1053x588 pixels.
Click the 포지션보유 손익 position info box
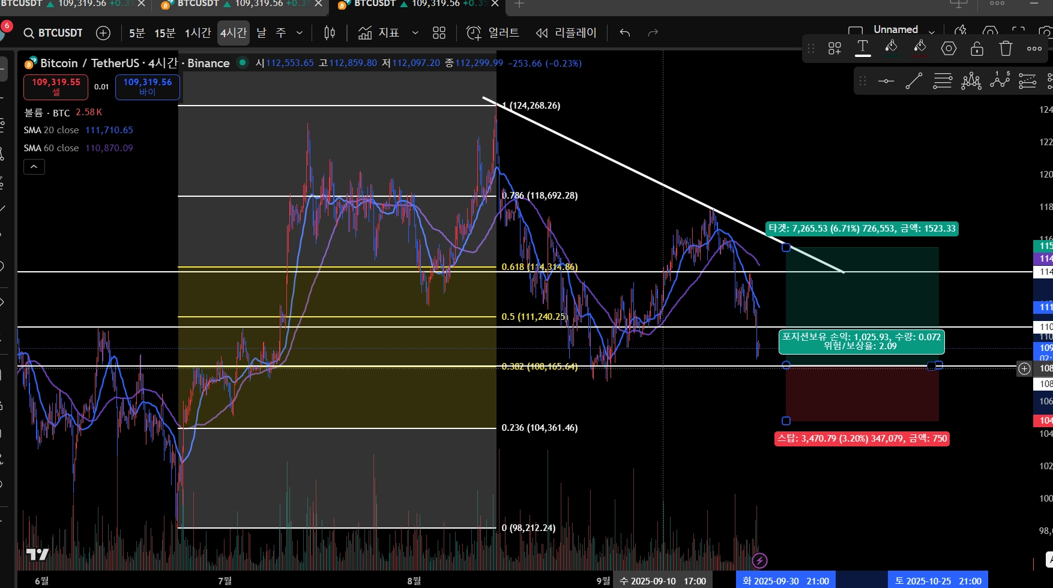coord(861,341)
